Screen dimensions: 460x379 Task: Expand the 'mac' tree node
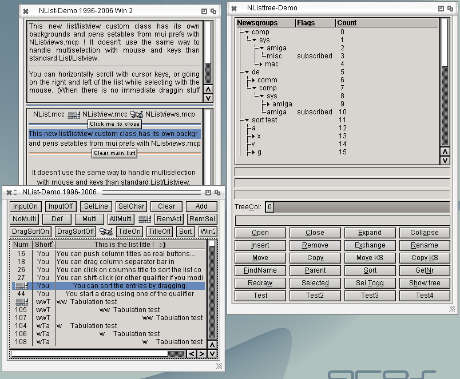click(260, 64)
